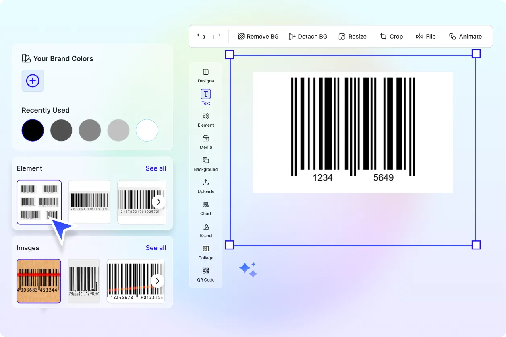506x337 pixels.
Task: Click the Flip tool
Action: (x=426, y=37)
